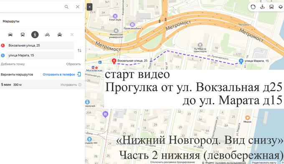Collapse the side panel arrow button
The height and width of the screenshot is (164, 284).
click(x=89, y=7)
